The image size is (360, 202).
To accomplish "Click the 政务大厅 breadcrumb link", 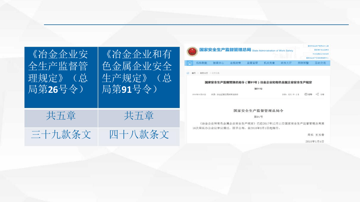I will point(204,73).
